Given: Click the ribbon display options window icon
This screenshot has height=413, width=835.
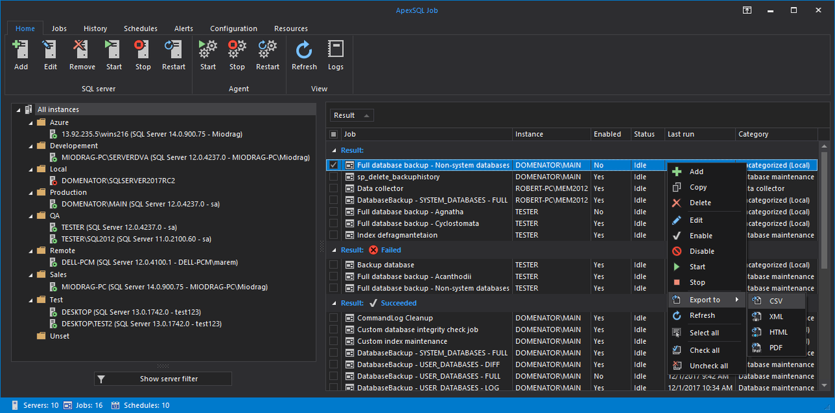Looking at the screenshot, I should 747,10.
